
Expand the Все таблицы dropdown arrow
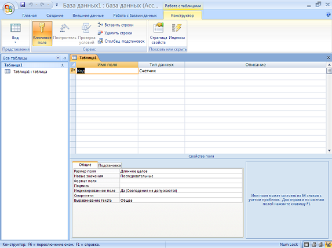[58, 58]
